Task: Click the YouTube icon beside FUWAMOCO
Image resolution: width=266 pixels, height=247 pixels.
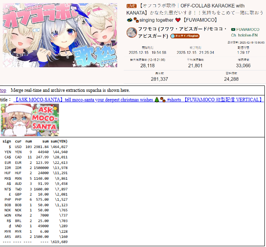Action: pyautogui.click(x=233, y=30)
